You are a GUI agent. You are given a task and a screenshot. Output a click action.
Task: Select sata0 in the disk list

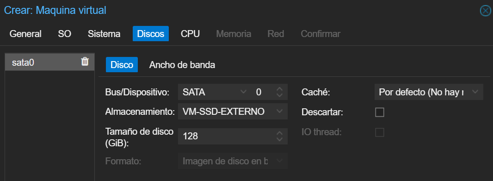pyautogui.click(x=50, y=62)
